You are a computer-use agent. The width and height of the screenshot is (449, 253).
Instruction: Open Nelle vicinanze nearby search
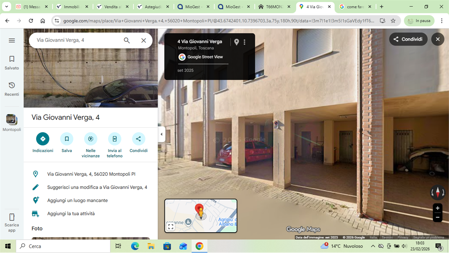coord(91,139)
